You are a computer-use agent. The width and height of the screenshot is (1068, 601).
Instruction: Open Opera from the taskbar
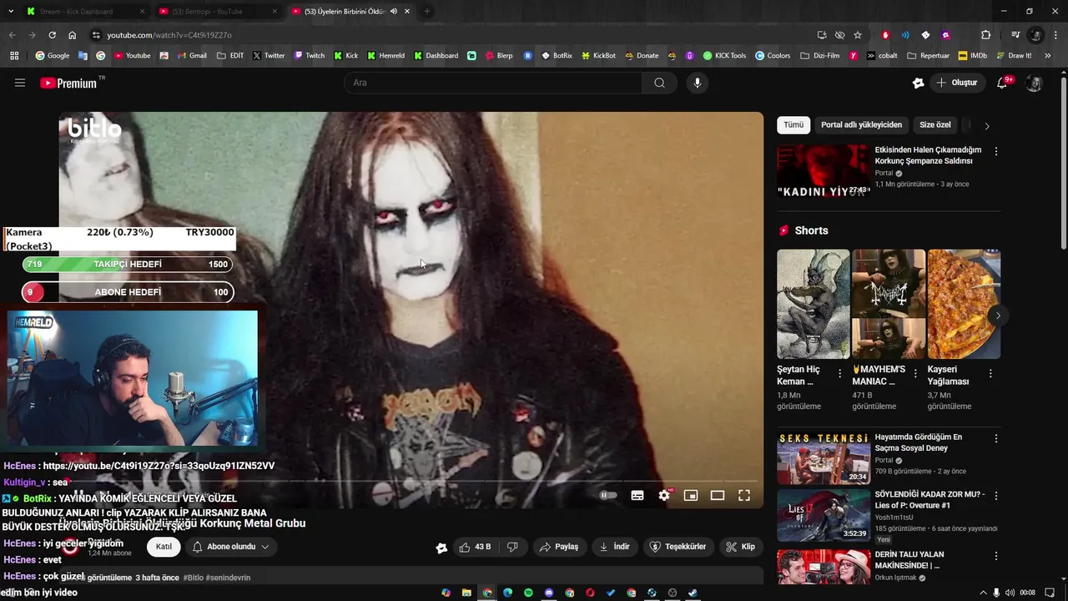tap(590, 593)
